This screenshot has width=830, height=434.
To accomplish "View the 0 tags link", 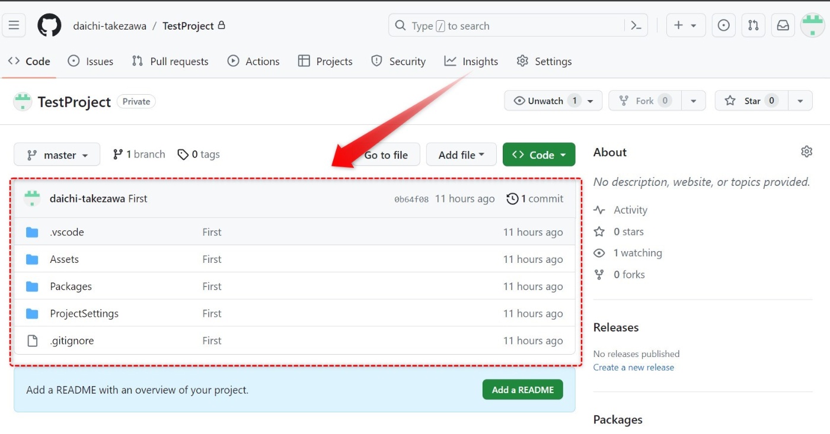I will [x=199, y=154].
